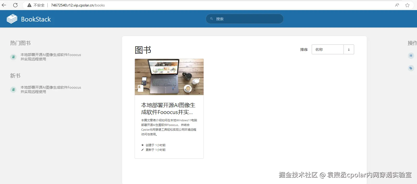417x184 pixels.
Task: Click the magnifier icon in search box
Action: (x=212, y=19)
